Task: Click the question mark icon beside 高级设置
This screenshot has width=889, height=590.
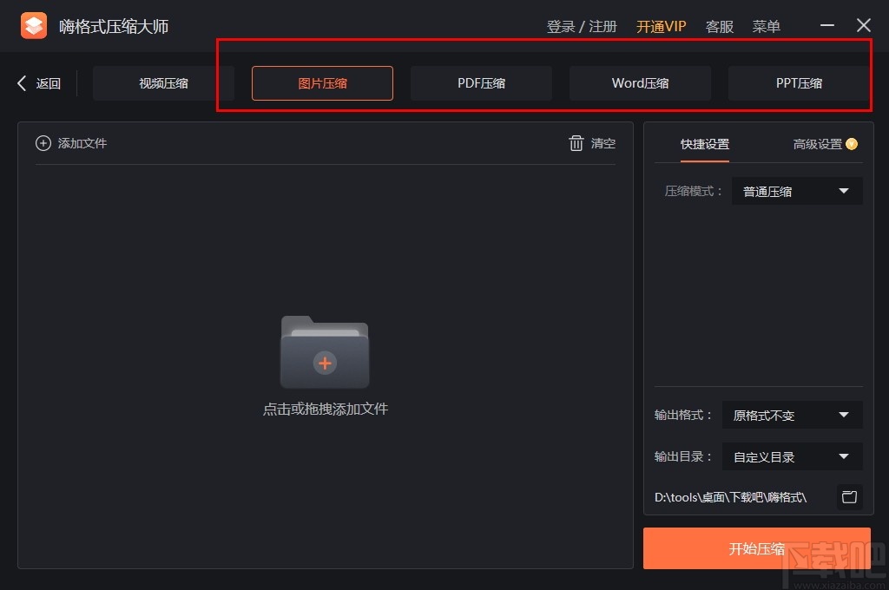Action: (852, 144)
